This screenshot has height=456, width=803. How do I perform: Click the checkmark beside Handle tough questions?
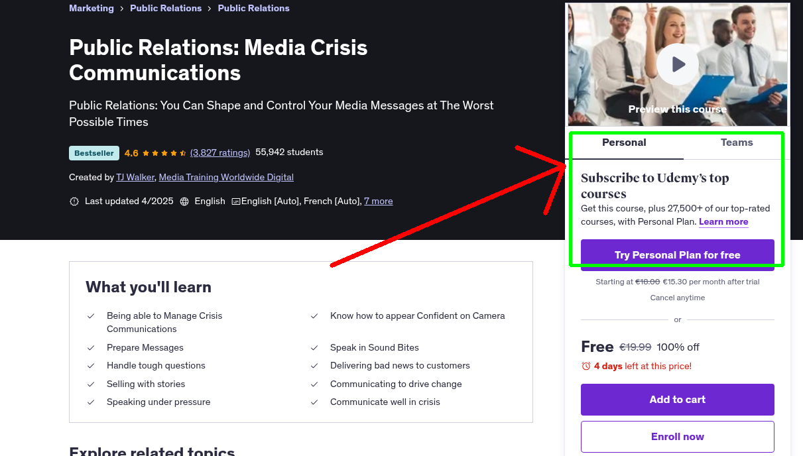pos(91,366)
